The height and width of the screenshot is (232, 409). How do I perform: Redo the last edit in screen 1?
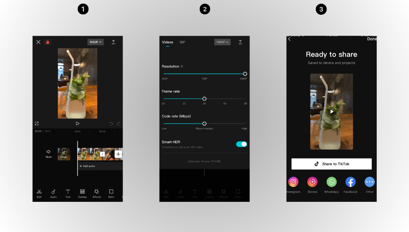pyautogui.click(x=119, y=124)
